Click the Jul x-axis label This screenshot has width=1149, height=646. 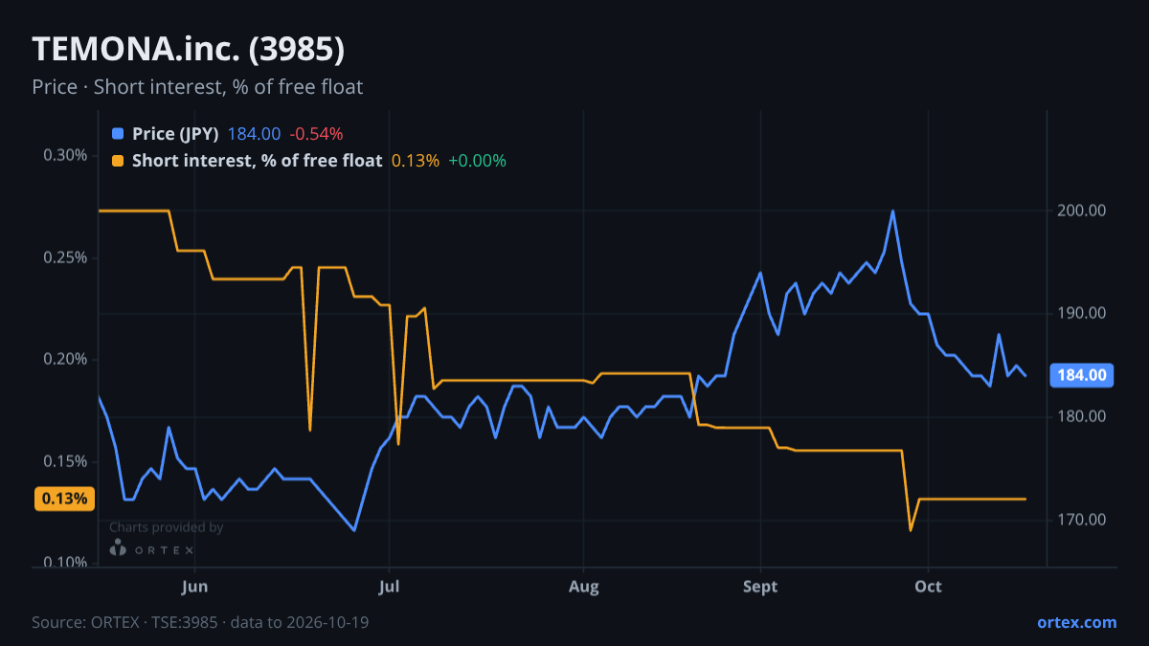pos(389,586)
